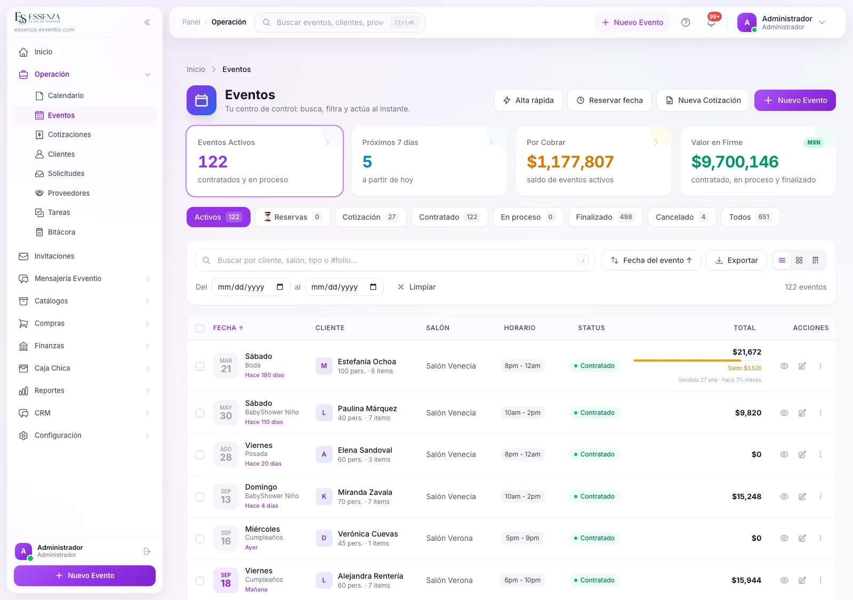Click Reservar fecha button
The image size is (853, 600).
point(609,100)
